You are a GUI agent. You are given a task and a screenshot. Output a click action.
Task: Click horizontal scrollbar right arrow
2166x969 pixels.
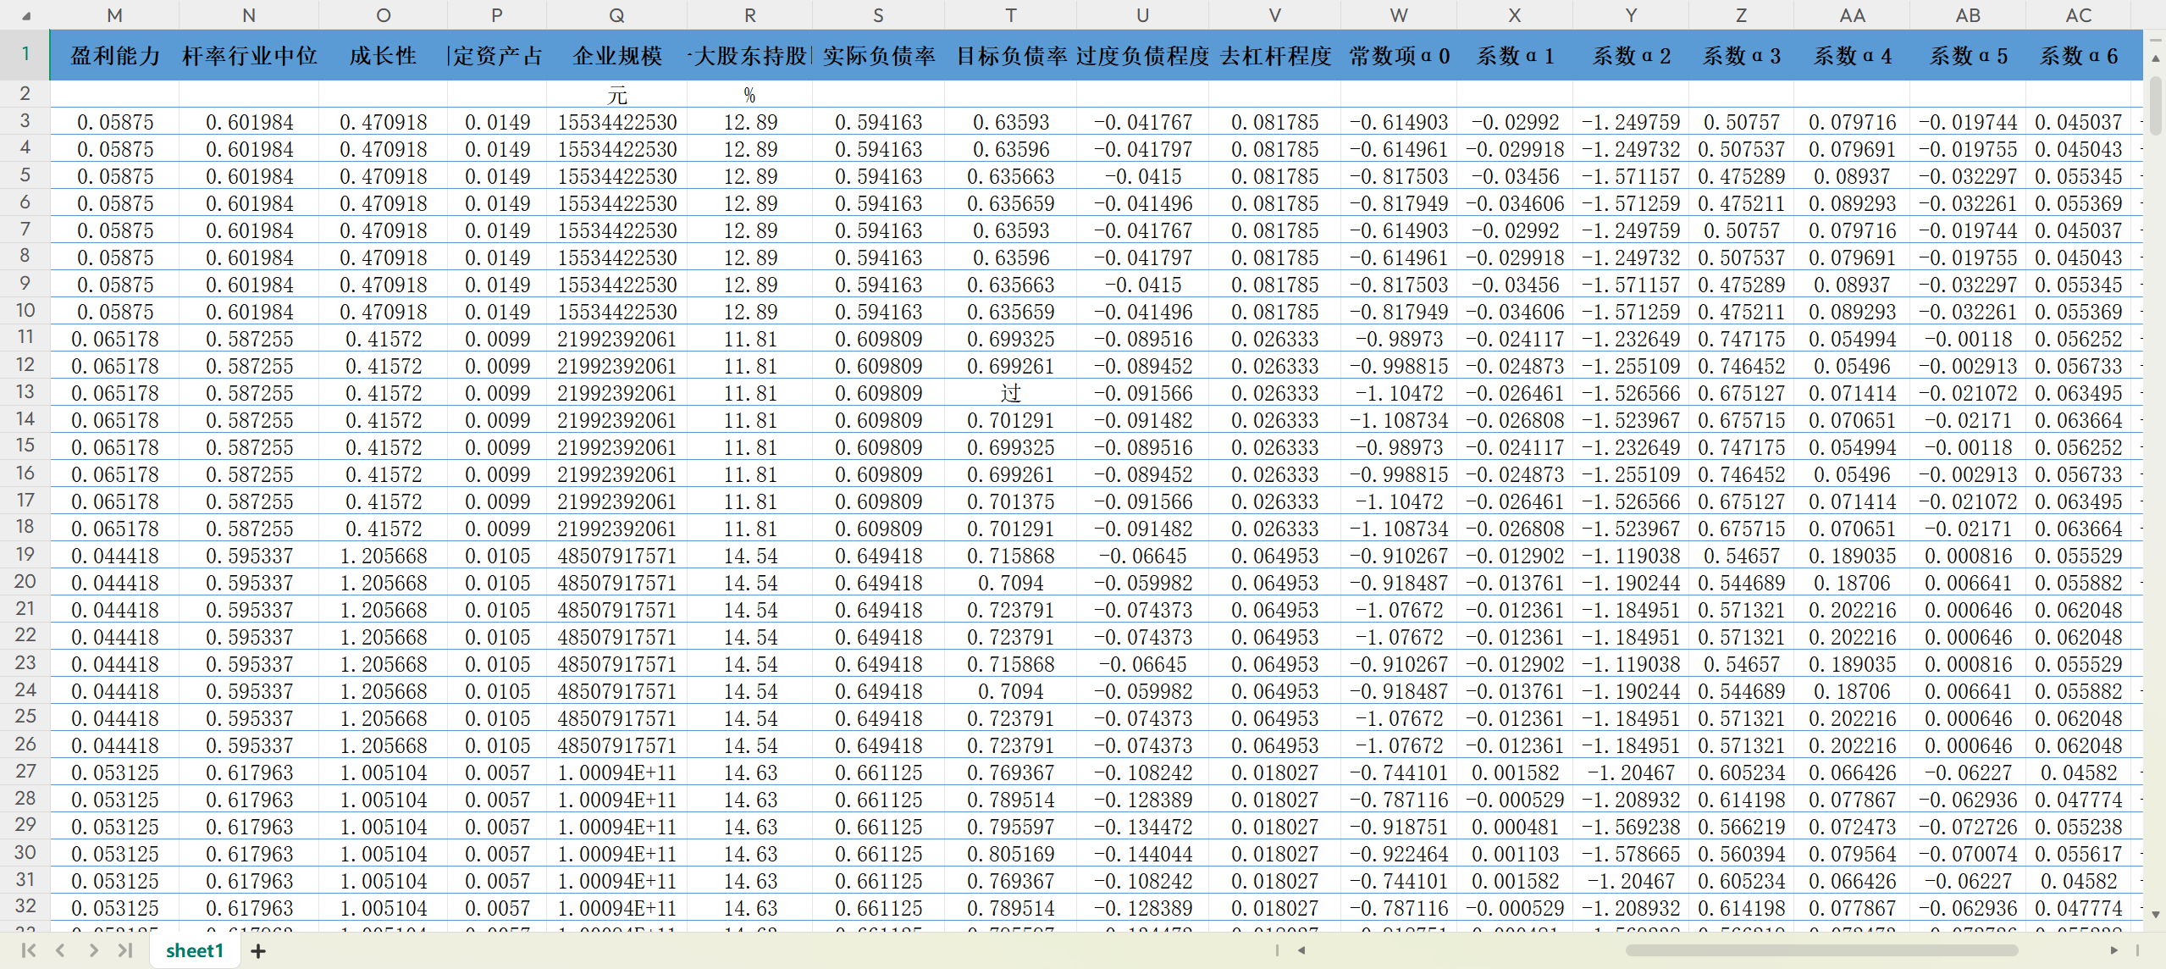(2114, 950)
